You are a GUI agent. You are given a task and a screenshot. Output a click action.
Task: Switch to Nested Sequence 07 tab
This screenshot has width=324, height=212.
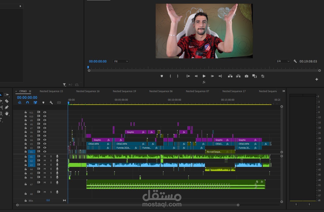197,91
